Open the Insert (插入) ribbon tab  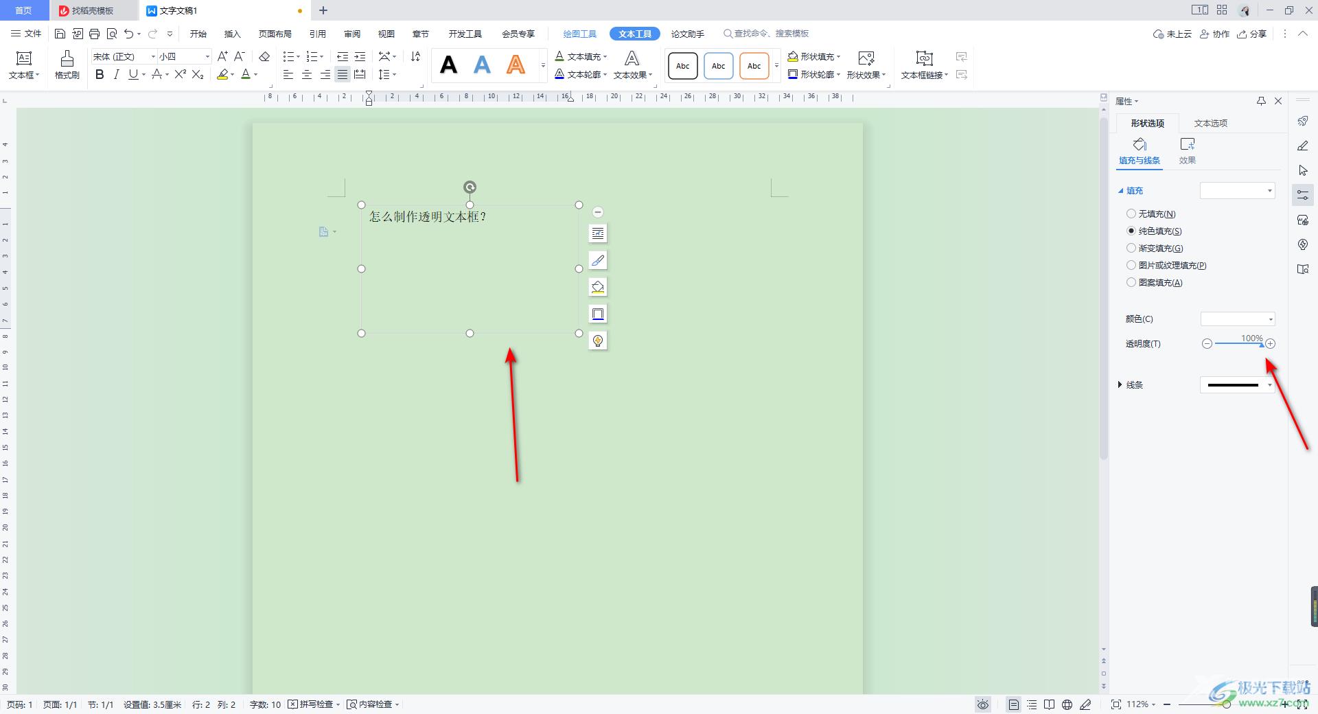click(232, 34)
